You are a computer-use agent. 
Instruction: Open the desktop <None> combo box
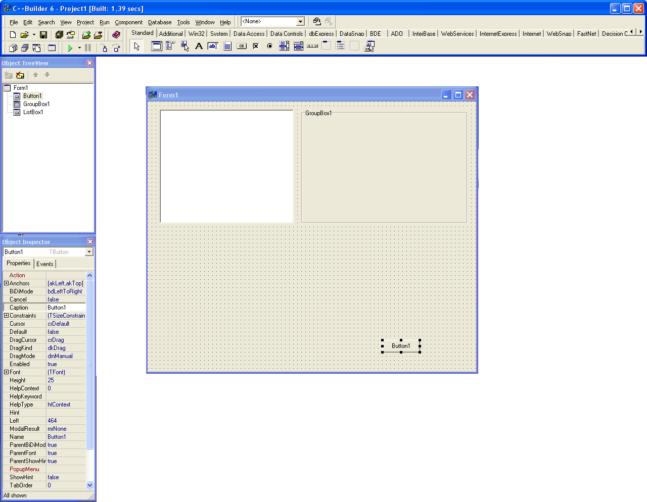coord(300,21)
